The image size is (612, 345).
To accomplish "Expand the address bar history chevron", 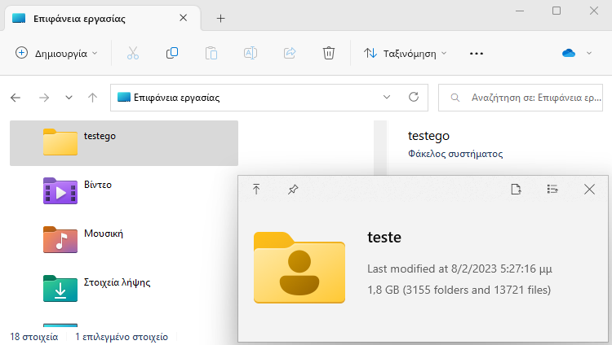I will pyautogui.click(x=387, y=97).
